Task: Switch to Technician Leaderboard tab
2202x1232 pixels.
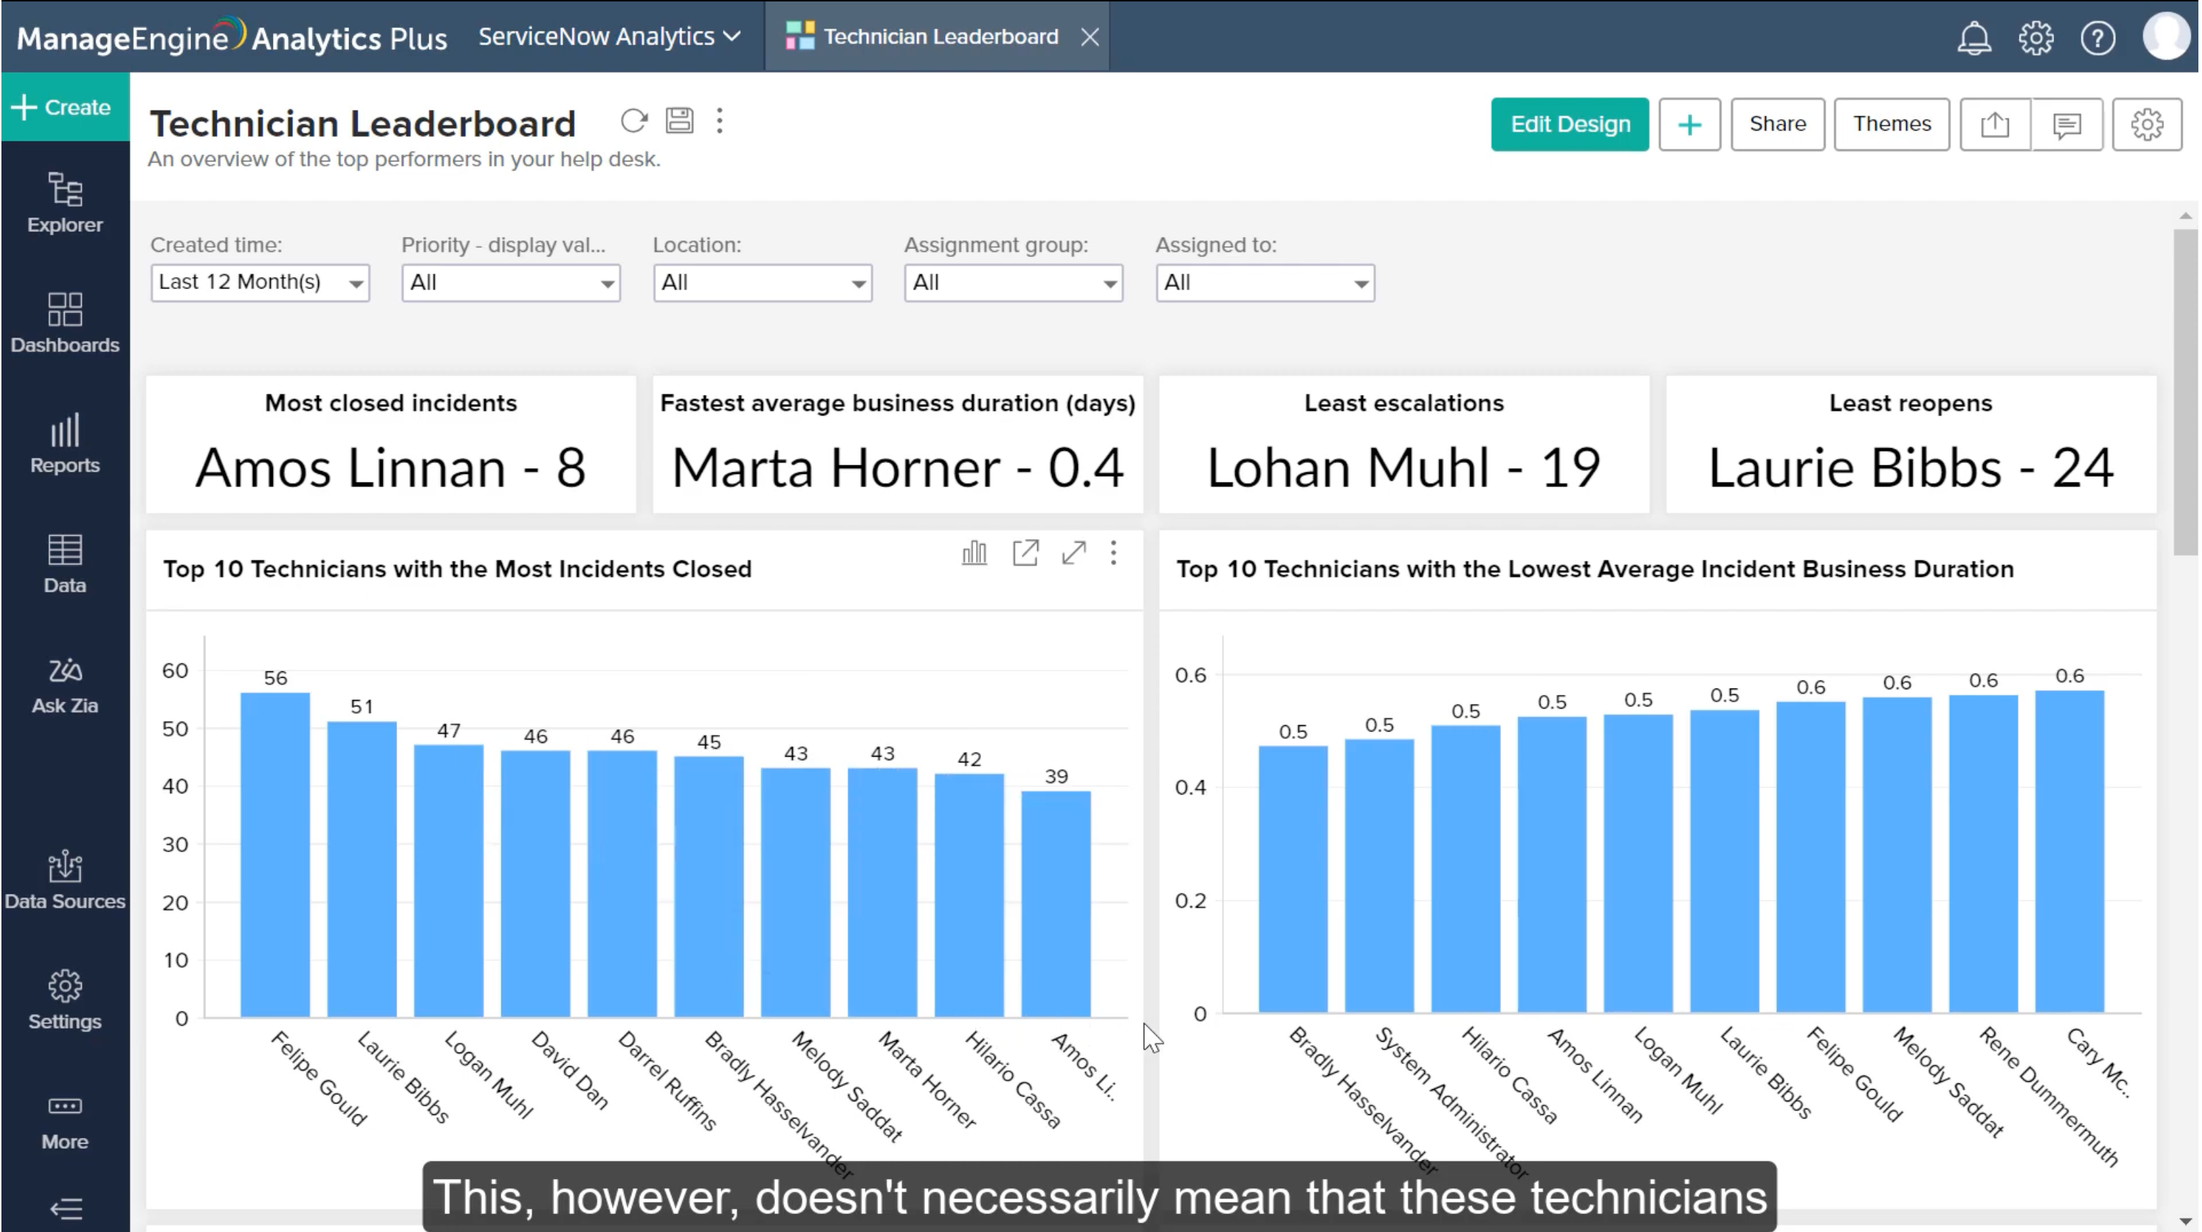Action: point(939,37)
